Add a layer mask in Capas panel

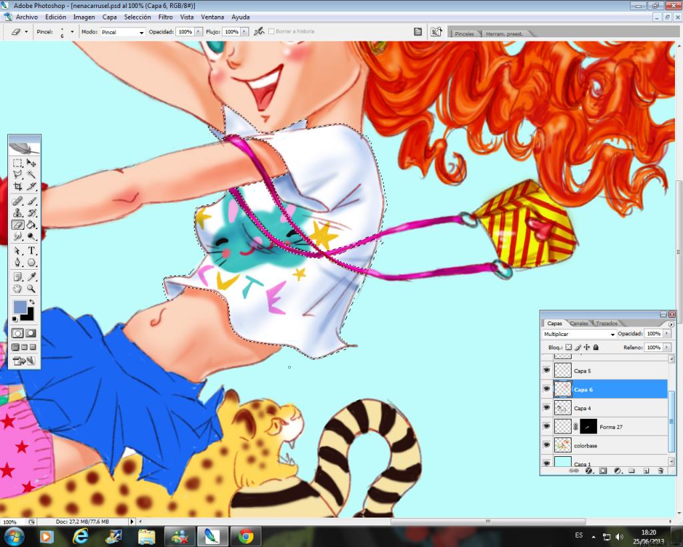click(603, 471)
